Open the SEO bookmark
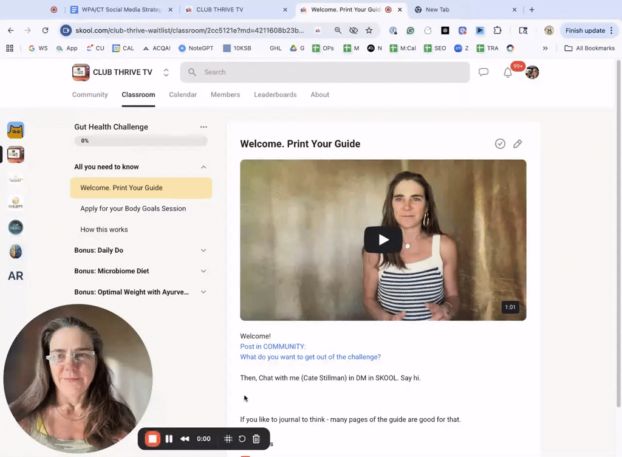This screenshot has width=622, height=457. pyautogui.click(x=435, y=48)
